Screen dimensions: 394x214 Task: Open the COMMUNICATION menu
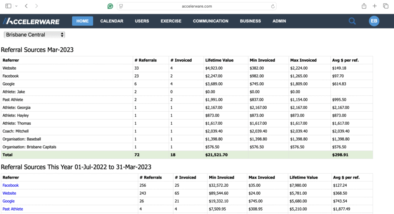[x=210, y=21]
